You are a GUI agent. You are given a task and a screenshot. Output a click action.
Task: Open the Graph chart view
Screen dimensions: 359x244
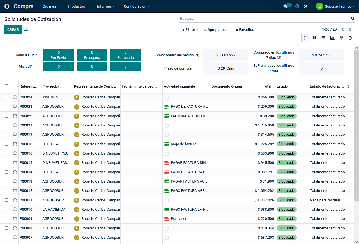coord(332,38)
